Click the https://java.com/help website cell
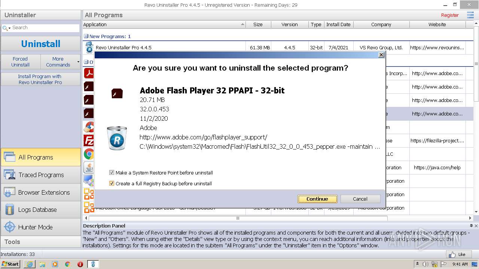 coord(437,167)
